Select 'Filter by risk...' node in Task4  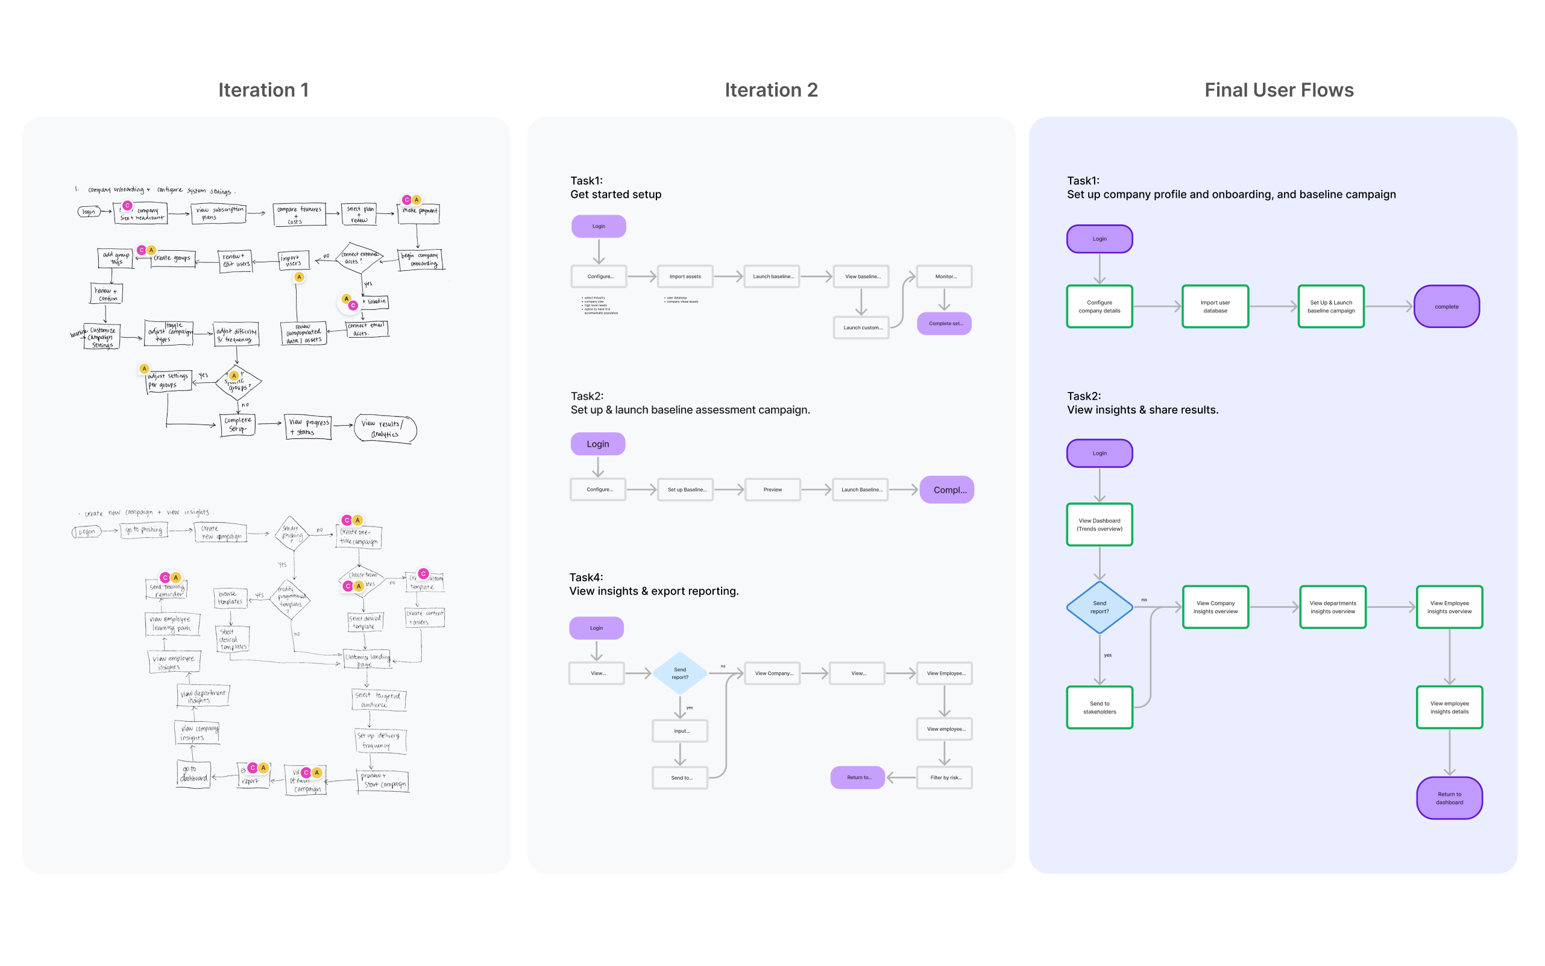click(945, 777)
